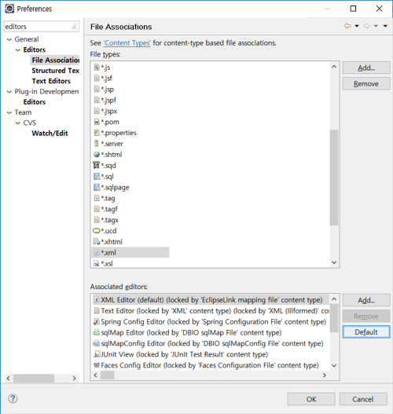Click Add button for file types
This screenshot has height=414, width=393.
[366, 68]
